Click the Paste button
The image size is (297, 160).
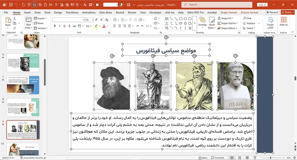coord(8,22)
